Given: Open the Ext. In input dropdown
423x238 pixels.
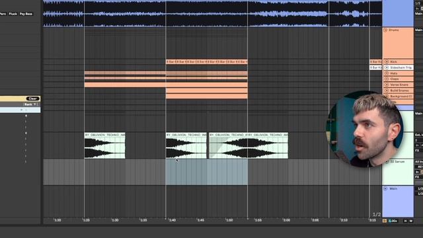Looking at the screenshot, I should tap(418, 135).
